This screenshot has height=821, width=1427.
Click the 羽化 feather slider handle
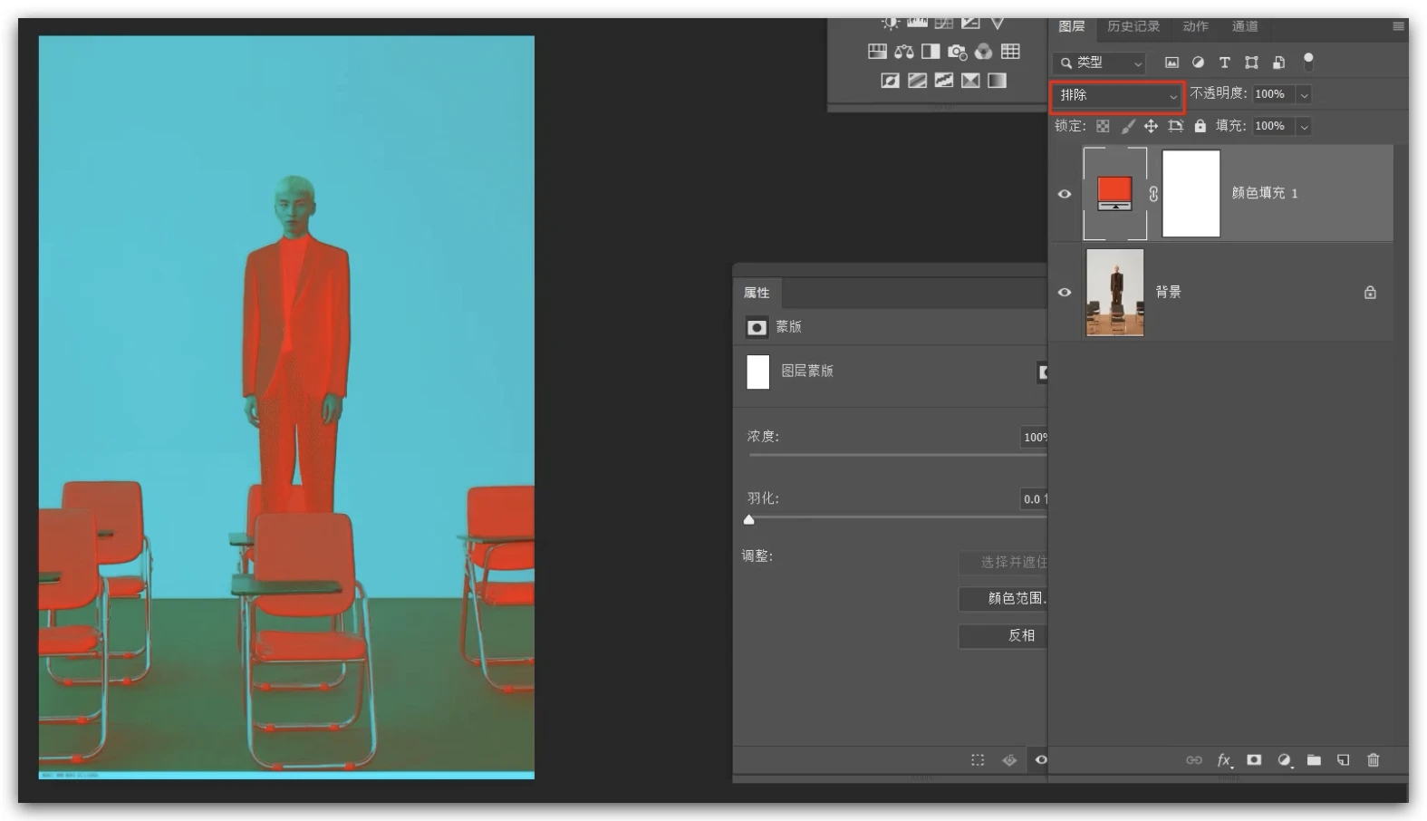[748, 520]
